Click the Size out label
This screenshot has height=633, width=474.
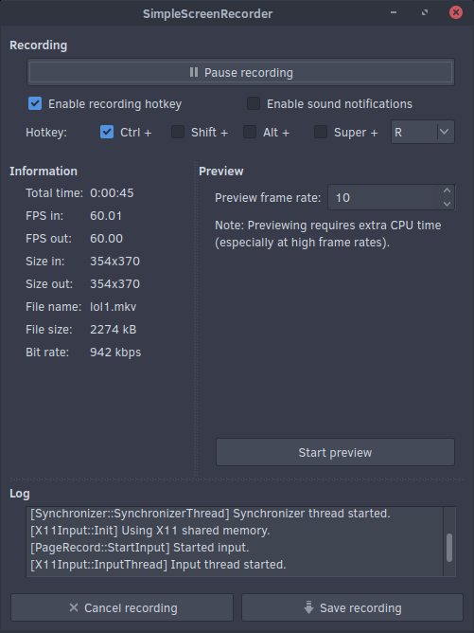pyautogui.click(x=49, y=283)
